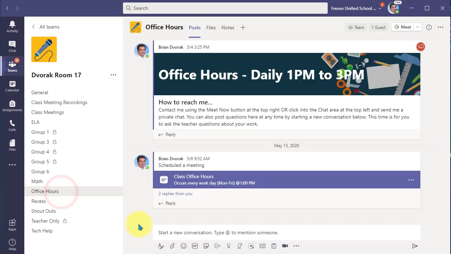Open the GIF picker
This screenshot has height=254, width=451.
(x=195, y=246)
